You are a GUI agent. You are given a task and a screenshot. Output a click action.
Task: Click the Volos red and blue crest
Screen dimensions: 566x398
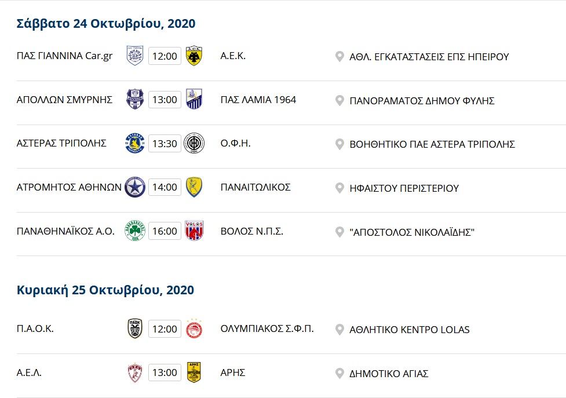(193, 231)
